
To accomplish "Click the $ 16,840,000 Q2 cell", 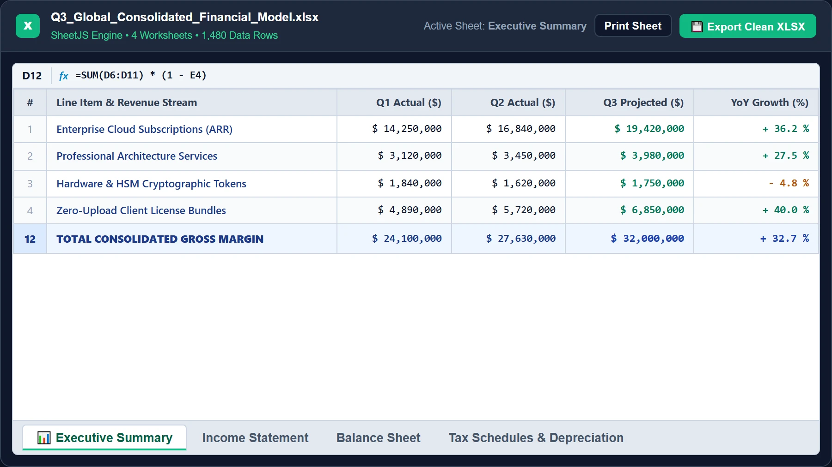I will (508, 129).
